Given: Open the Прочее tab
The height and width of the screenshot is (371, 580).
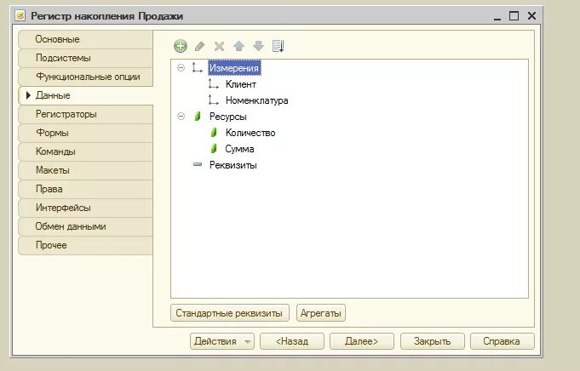Looking at the screenshot, I should [x=85, y=245].
